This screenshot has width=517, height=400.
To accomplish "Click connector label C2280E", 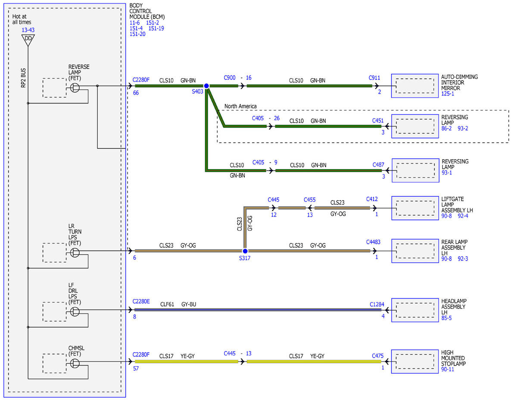I will 142,302.
